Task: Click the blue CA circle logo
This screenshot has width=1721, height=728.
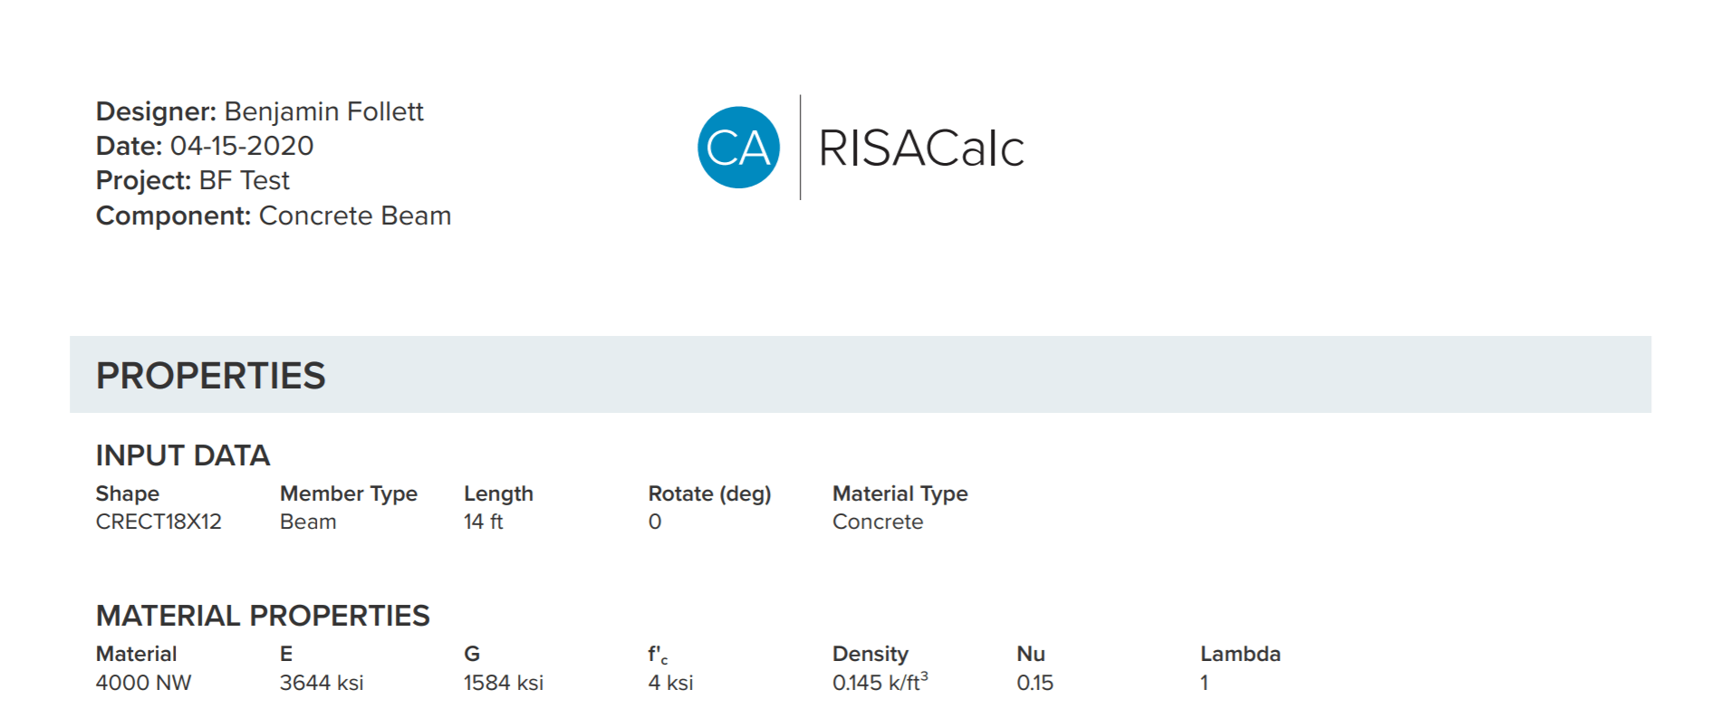Action: (x=738, y=148)
